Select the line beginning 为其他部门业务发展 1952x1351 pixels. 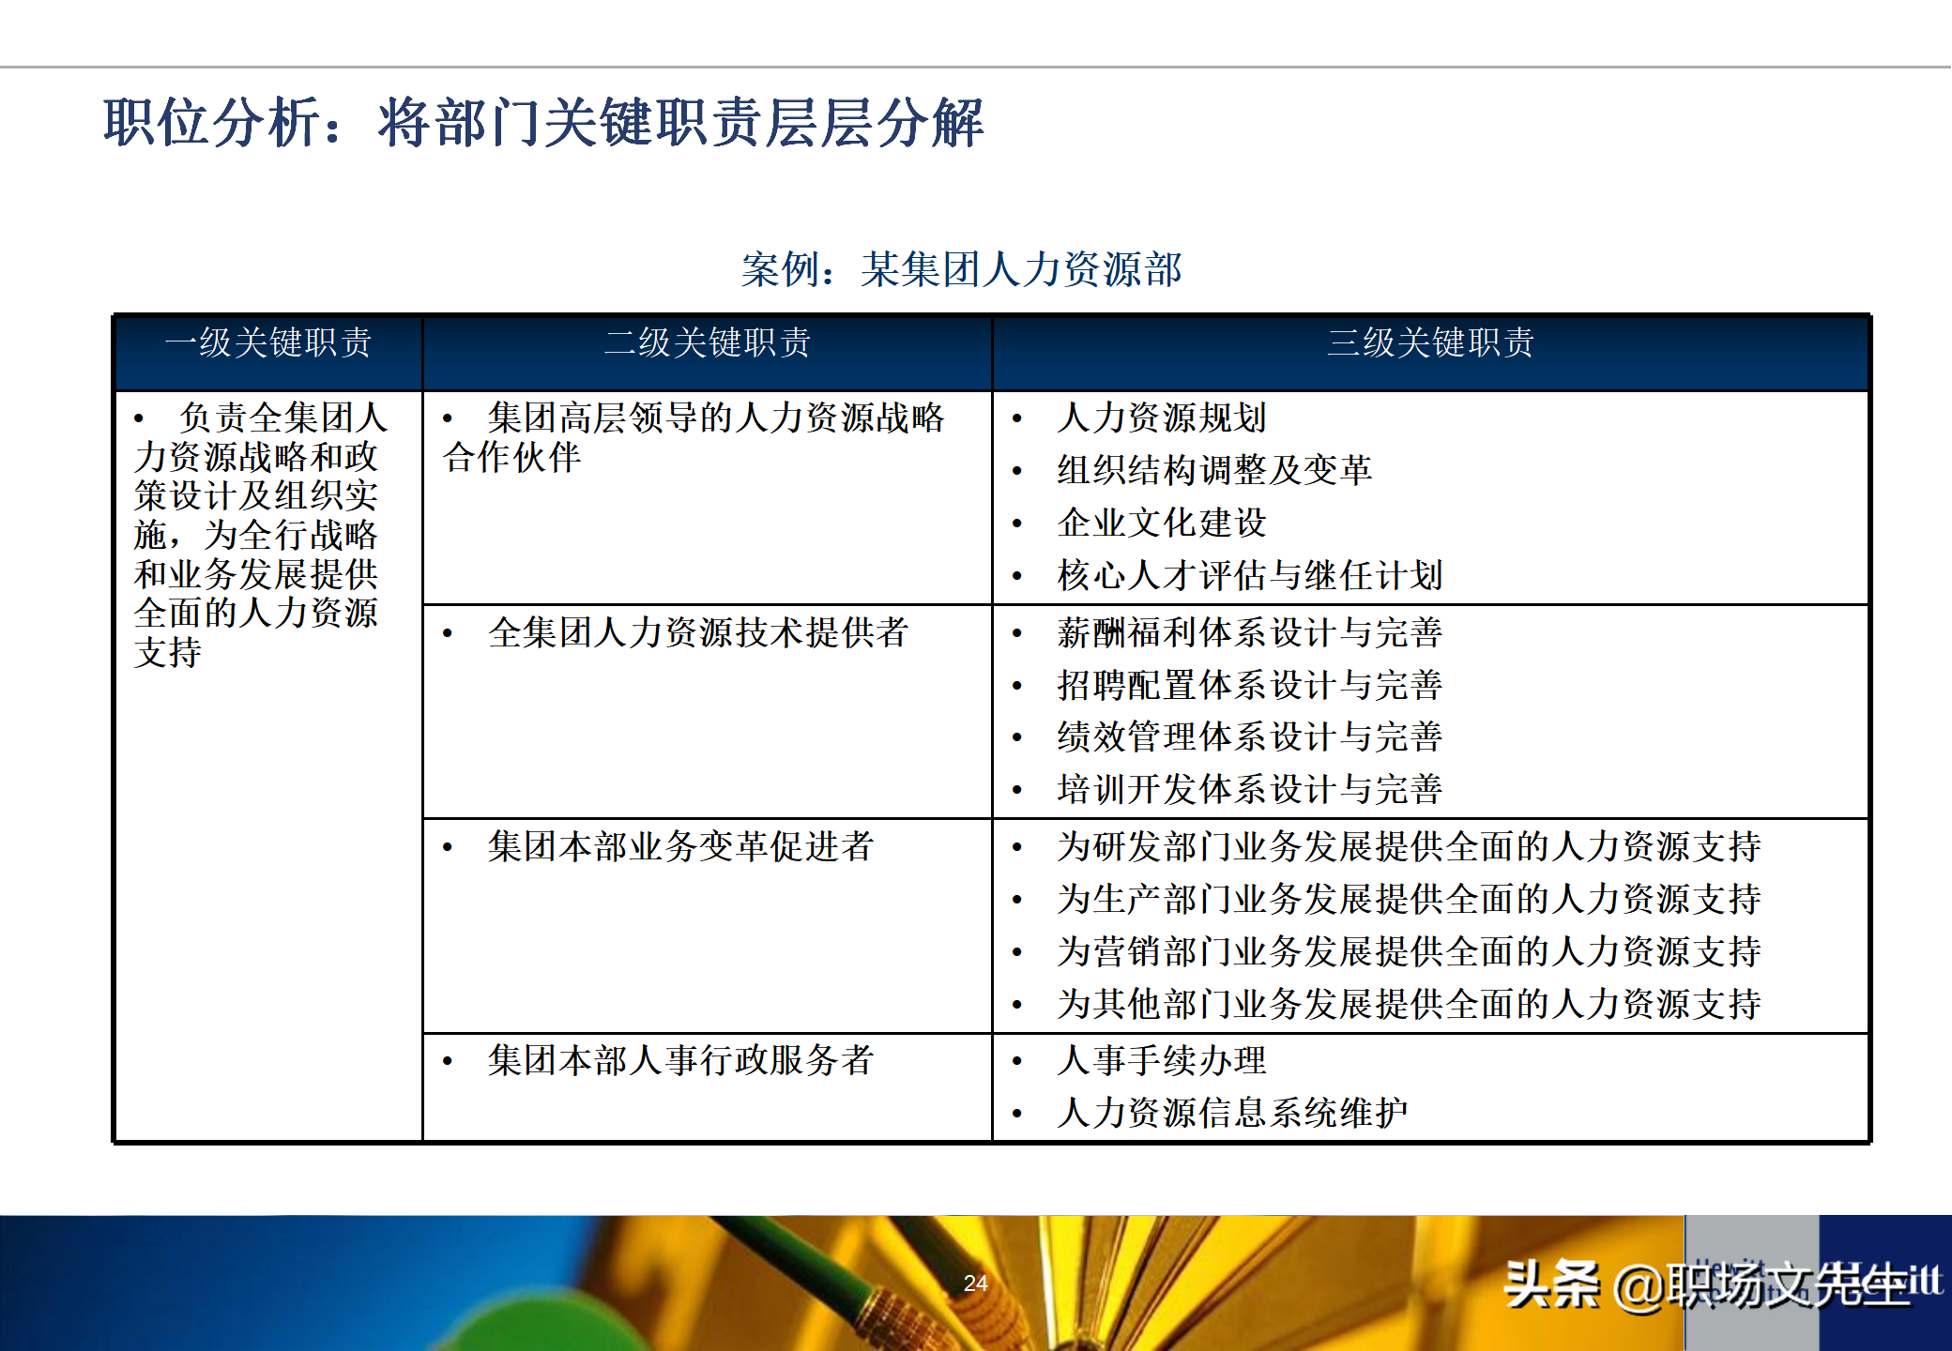tap(1409, 1004)
